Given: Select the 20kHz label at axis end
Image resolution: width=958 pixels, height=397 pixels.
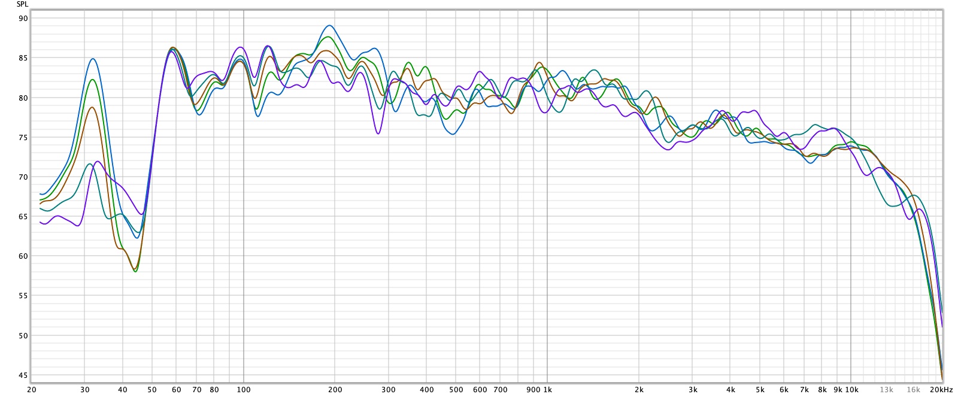Looking at the screenshot, I should click(x=941, y=390).
